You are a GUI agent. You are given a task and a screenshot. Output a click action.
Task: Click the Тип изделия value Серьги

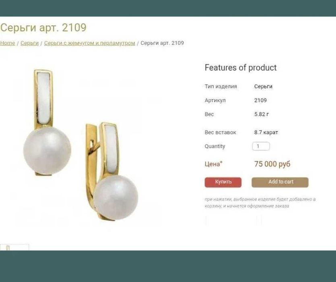[263, 87]
